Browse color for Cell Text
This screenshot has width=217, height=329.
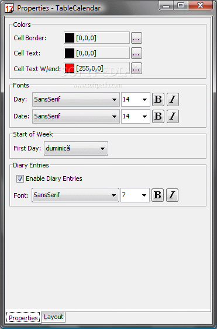[136, 53]
